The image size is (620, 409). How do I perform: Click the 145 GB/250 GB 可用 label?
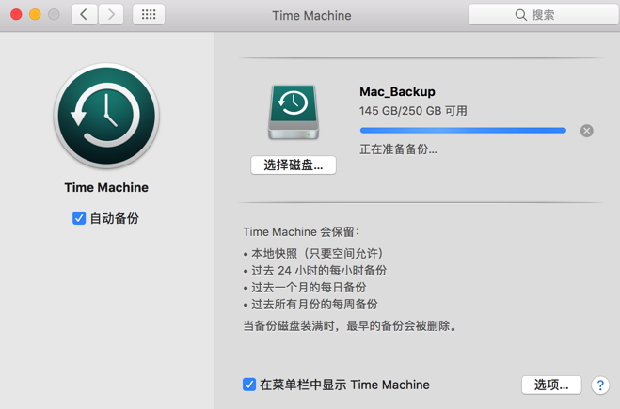[413, 111]
